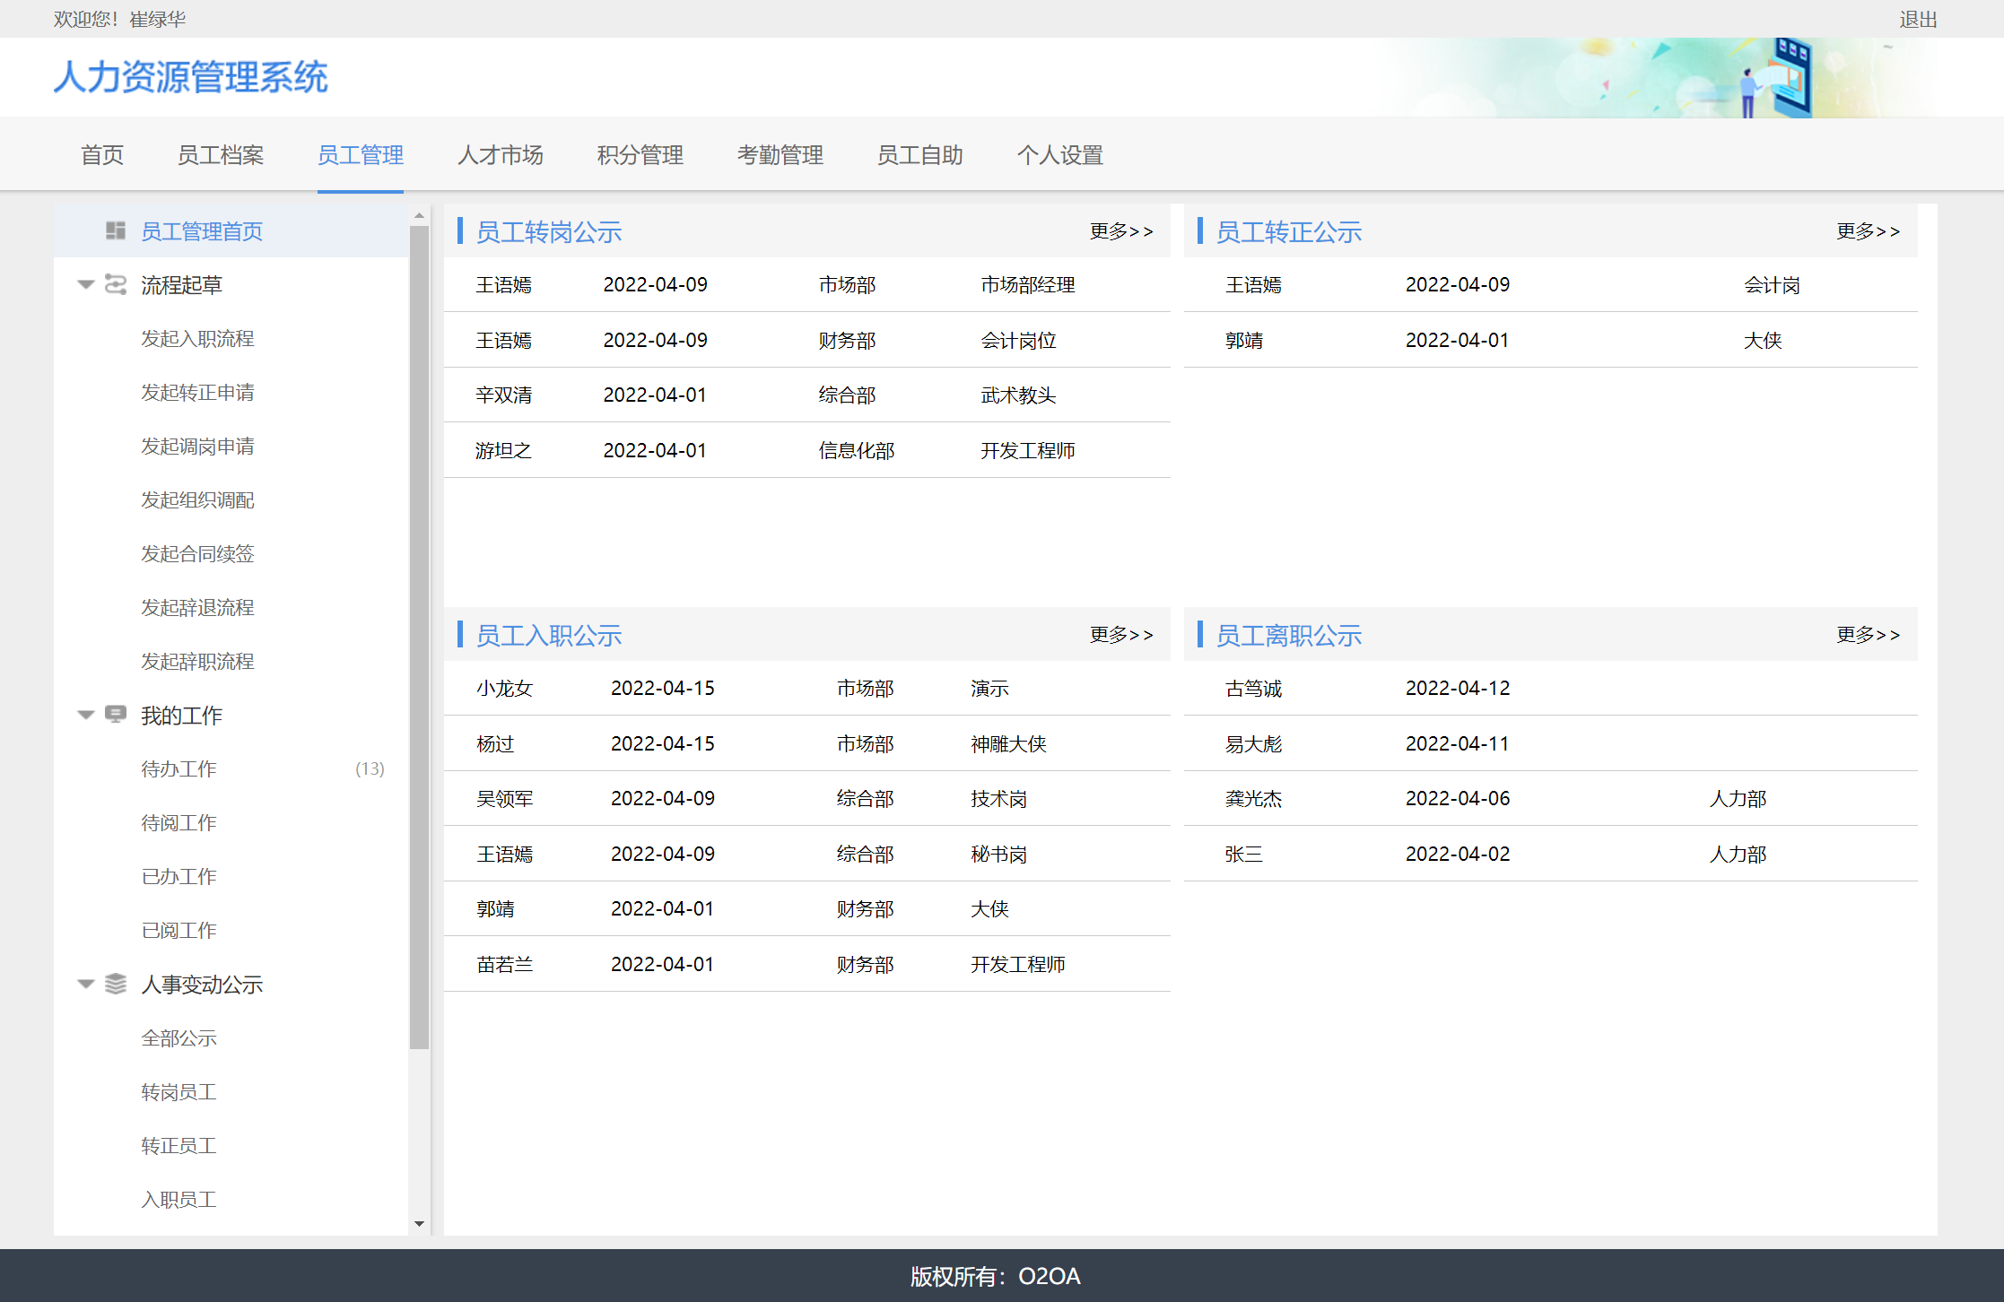Image resolution: width=2004 pixels, height=1302 pixels.
Task: Collapse the 流程起草 section arrow
Action: coord(86,284)
